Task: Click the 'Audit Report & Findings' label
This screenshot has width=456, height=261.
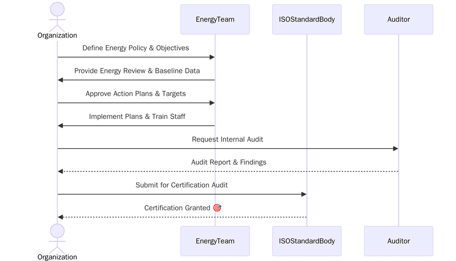Action: click(229, 162)
